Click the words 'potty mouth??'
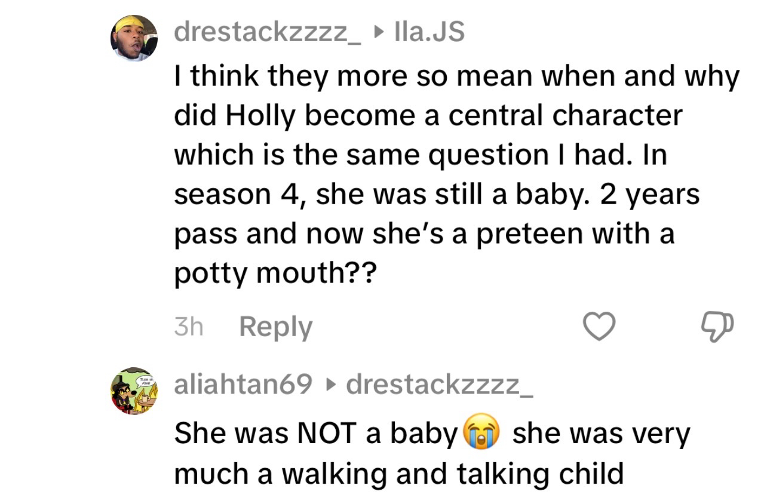Screen dimensions: 767x501 pyautogui.click(x=277, y=274)
